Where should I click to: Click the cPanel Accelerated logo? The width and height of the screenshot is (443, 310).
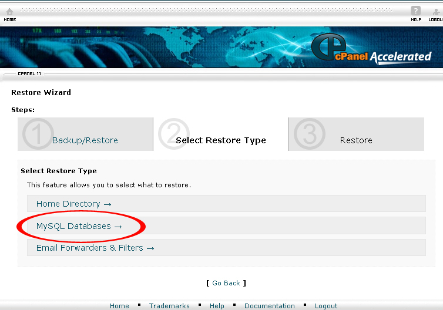(x=371, y=49)
